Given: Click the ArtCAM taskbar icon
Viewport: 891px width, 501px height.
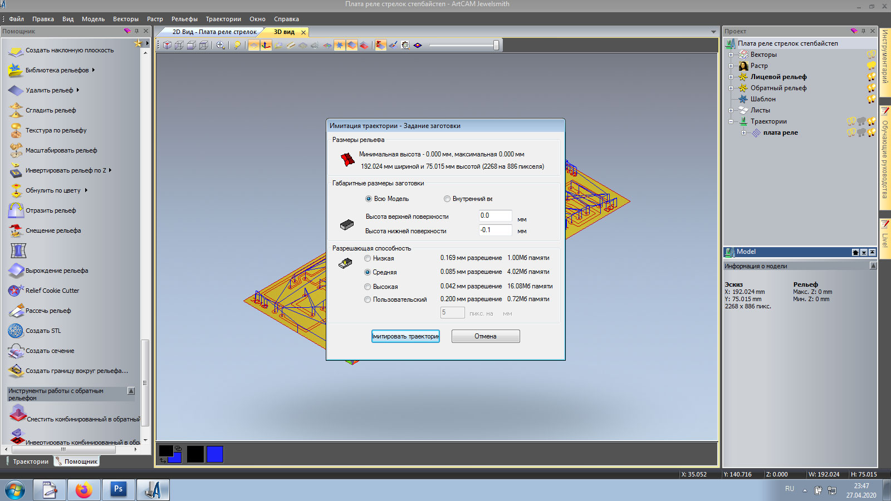Looking at the screenshot, I should coord(153,490).
